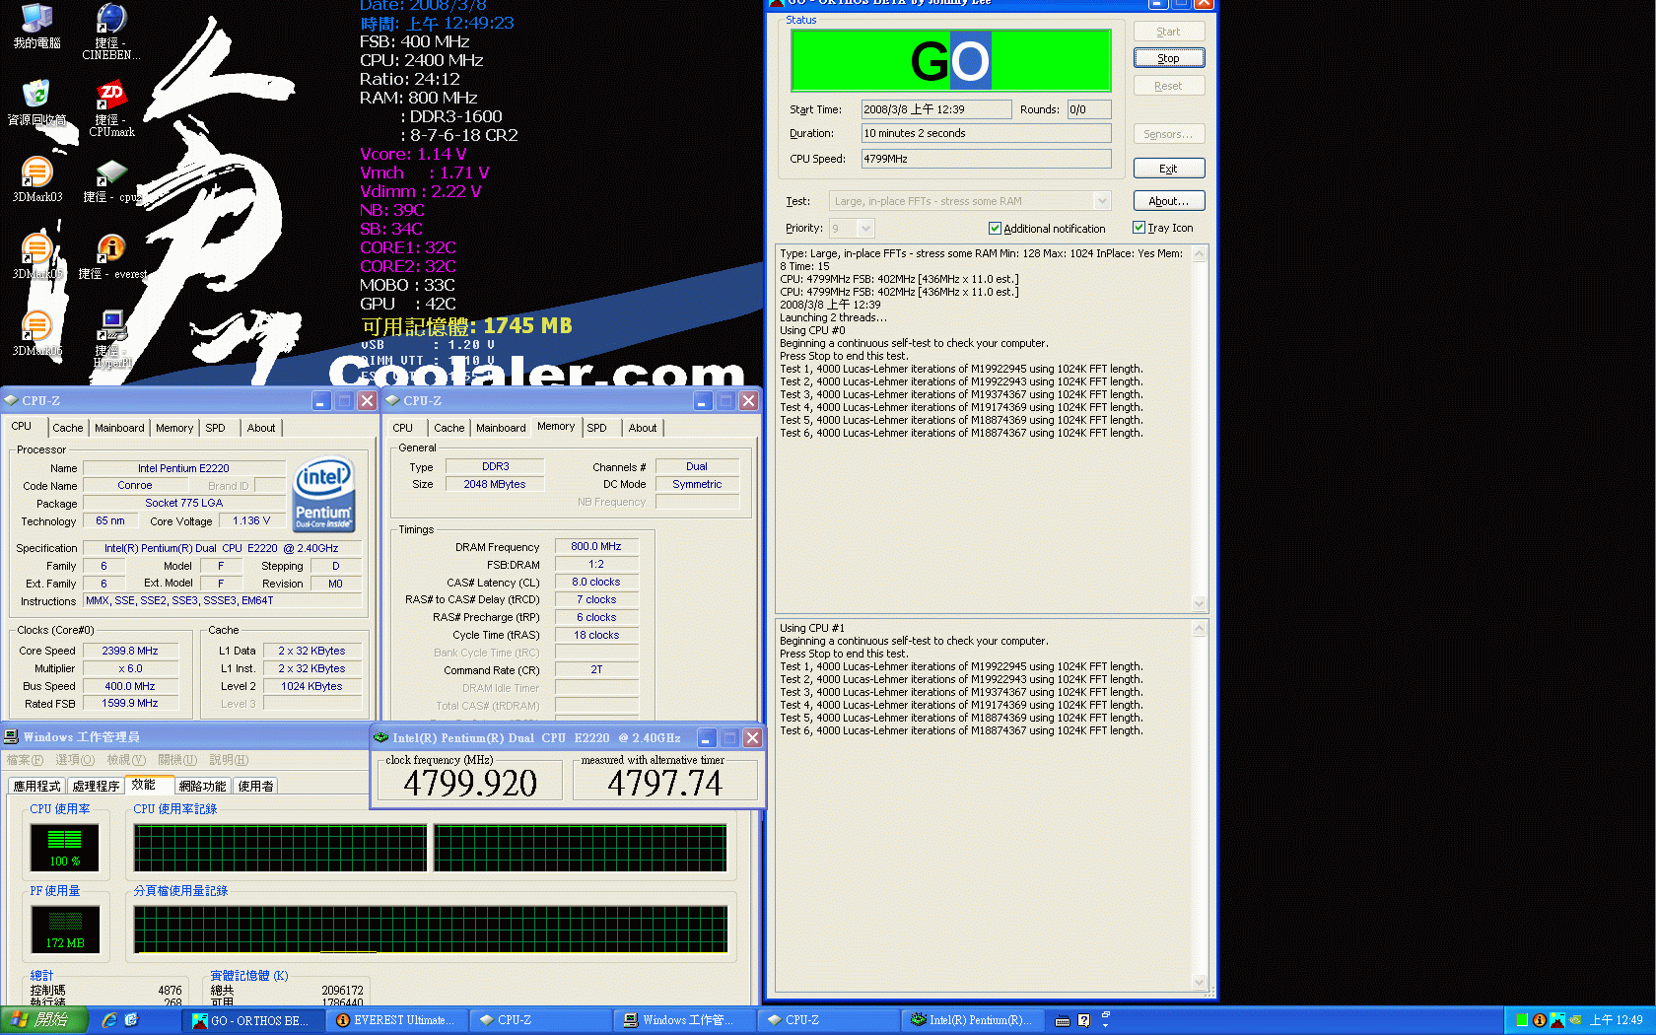Toggle the Tray Icon checkbox in ORTHOS
The height and width of the screenshot is (1035, 1656).
click(1138, 228)
